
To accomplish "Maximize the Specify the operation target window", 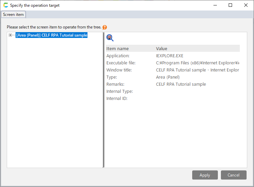I will [x=230, y=5].
